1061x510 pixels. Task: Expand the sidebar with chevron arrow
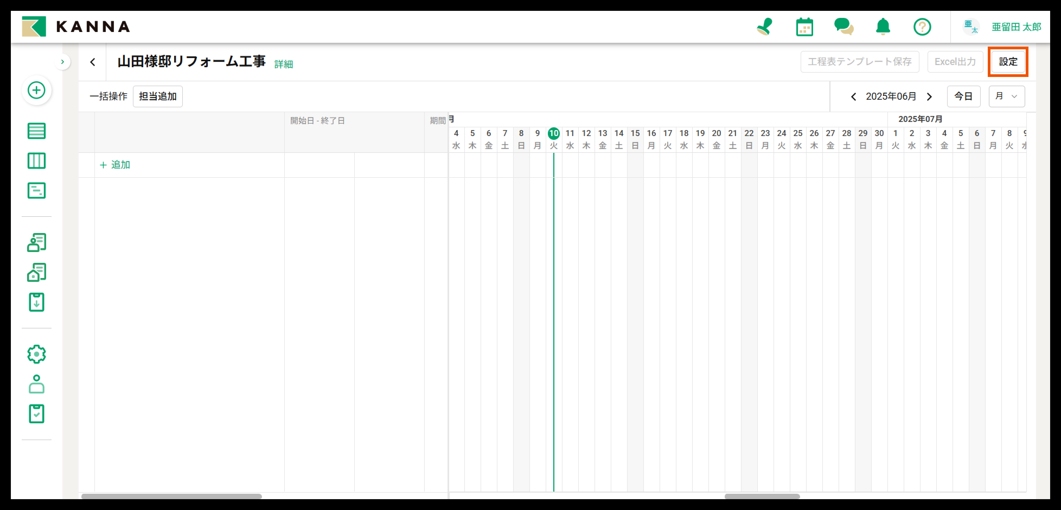[x=63, y=62]
